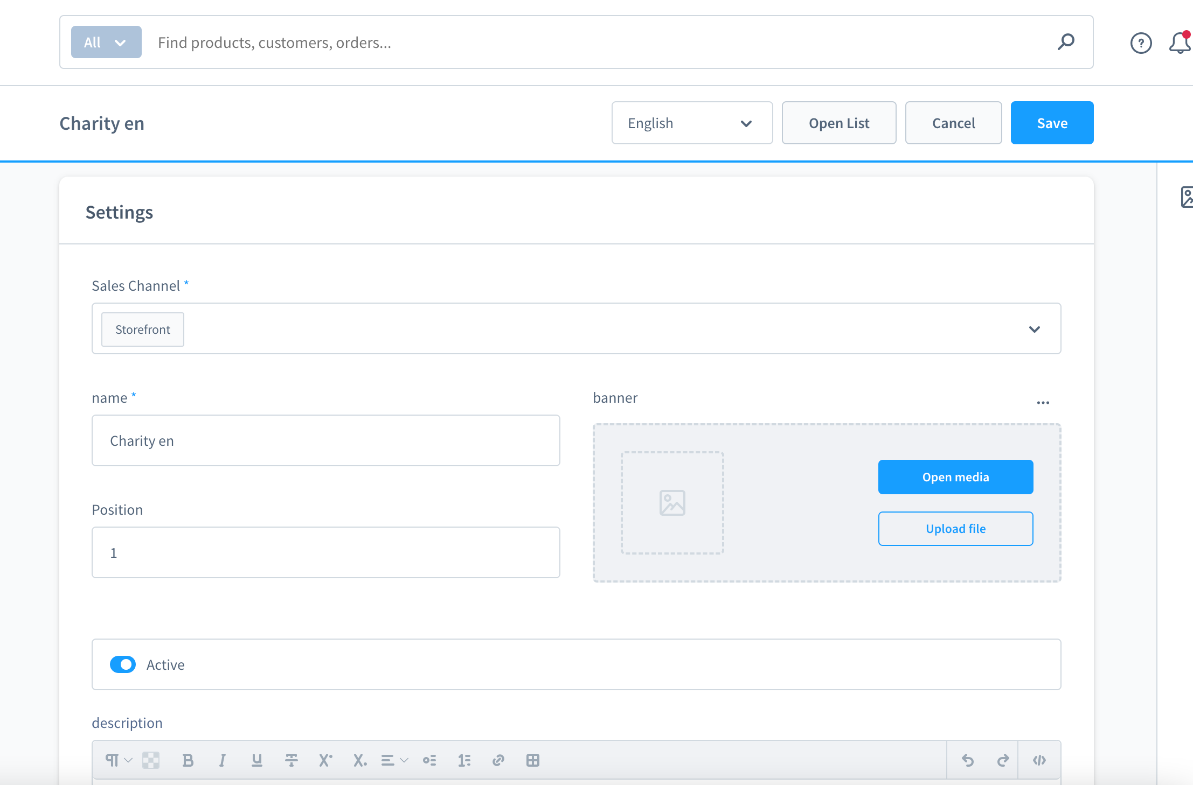Click the Upload file button
Screen dimensions: 1193x785
coord(955,528)
